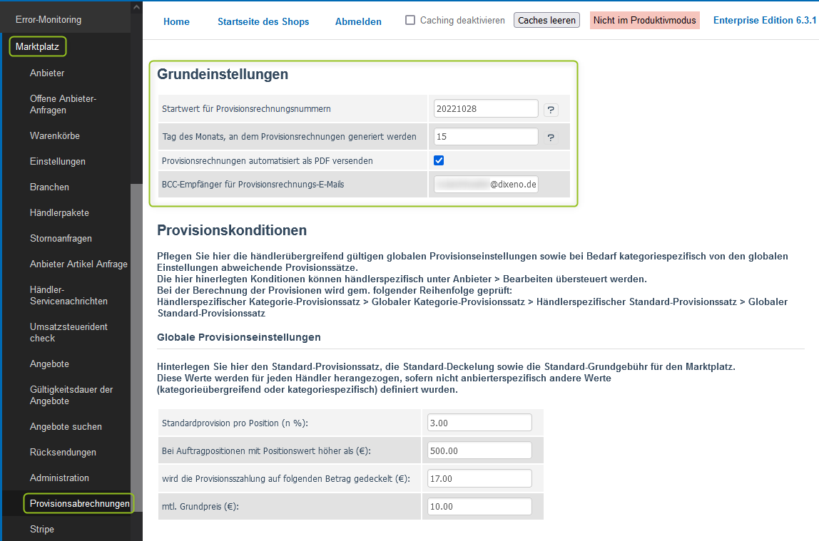This screenshot has height=541, width=819.
Task: Click label BCC-Empfänger für Provisionsrechnungs-E-Mails
Action: [253, 184]
